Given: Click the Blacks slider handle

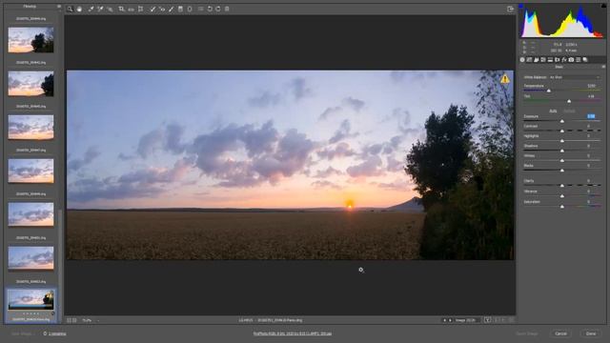Looking at the screenshot, I should pyautogui.click(x=562, y=171).
